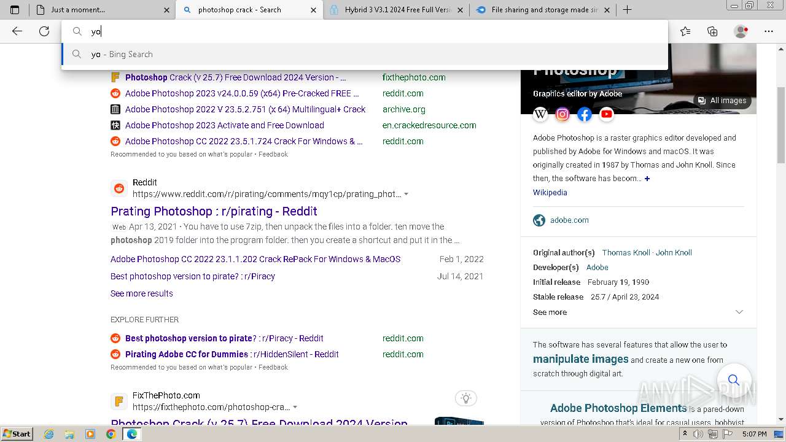The image size is (786, 442).
Task: Switch to the 'Just a moment...' tab
Action: coord(102,10)
